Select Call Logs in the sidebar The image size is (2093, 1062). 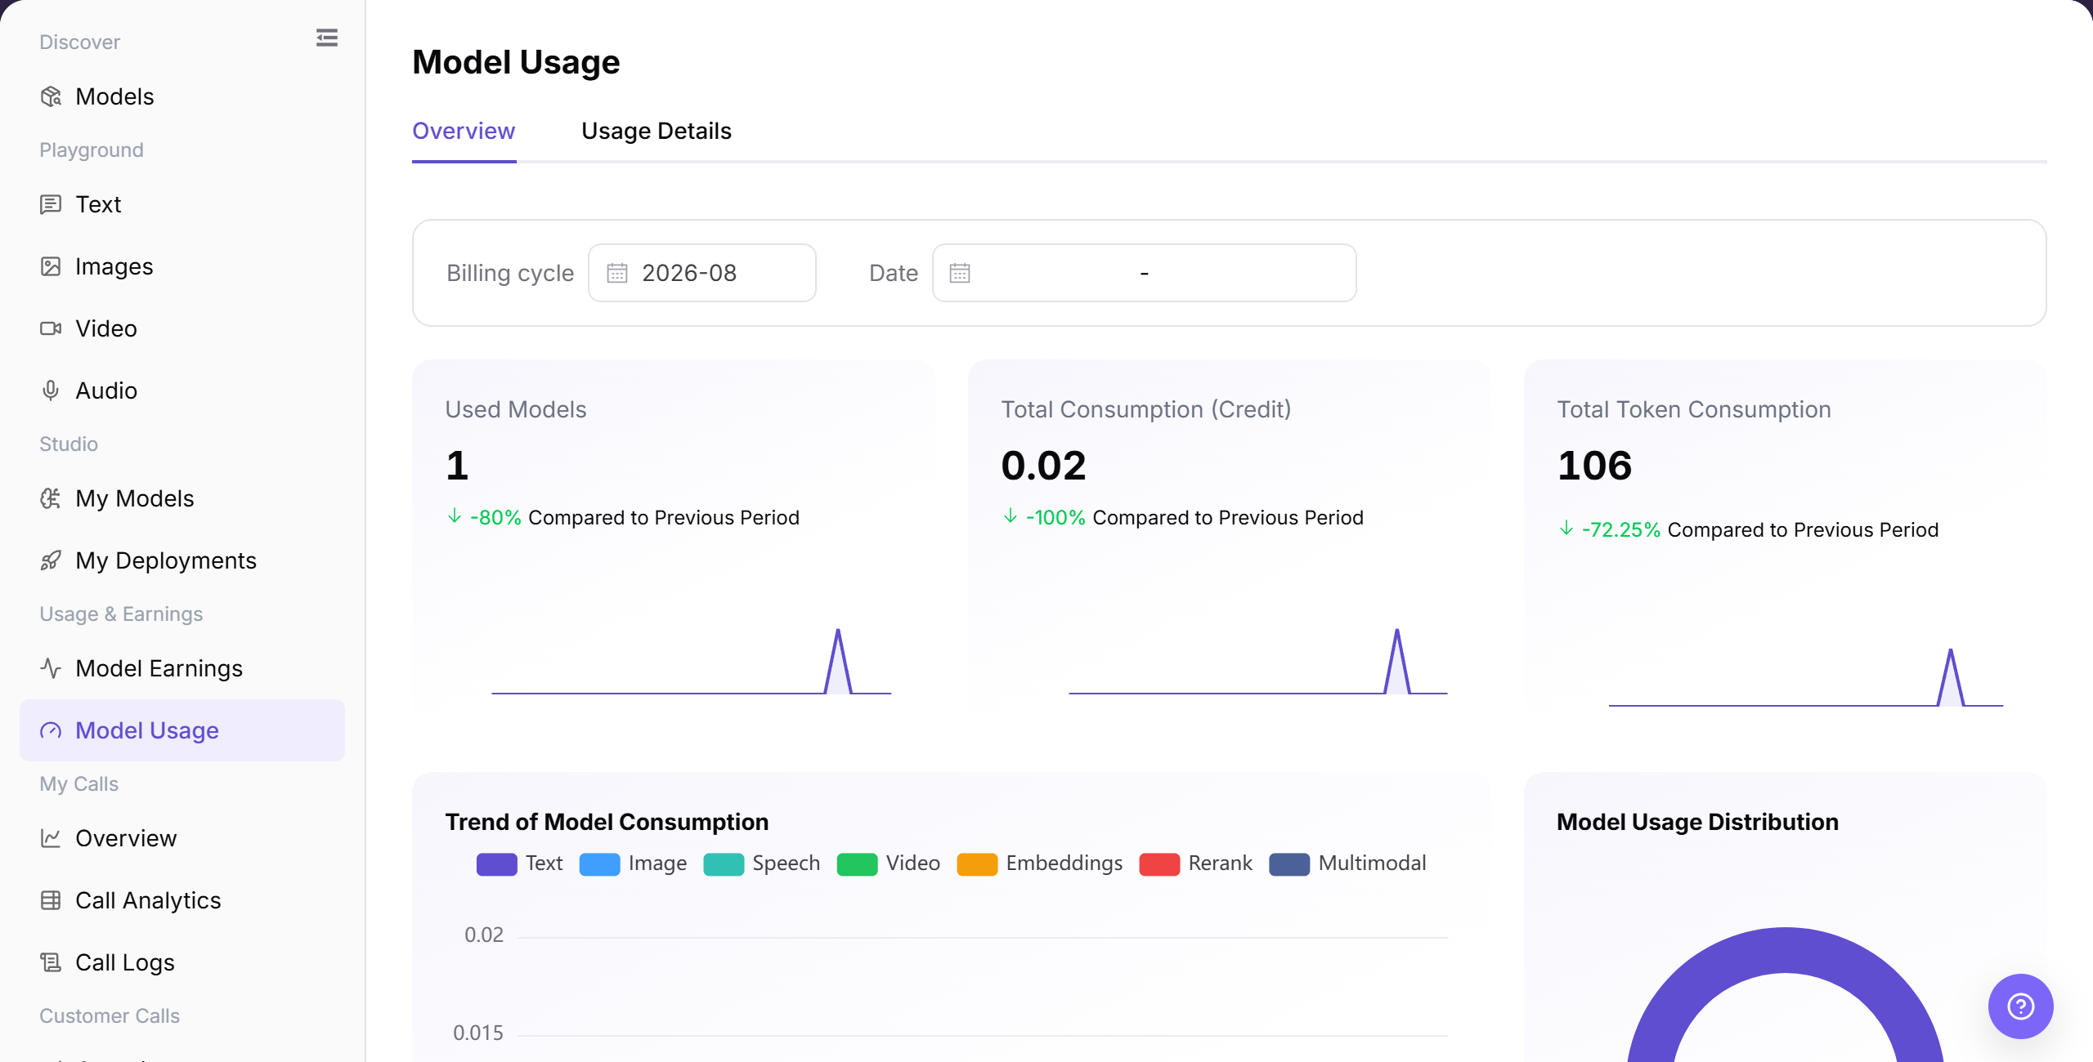(x=182, y=962)
